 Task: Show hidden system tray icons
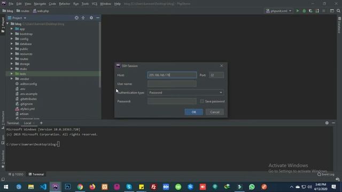coord(291,187)
